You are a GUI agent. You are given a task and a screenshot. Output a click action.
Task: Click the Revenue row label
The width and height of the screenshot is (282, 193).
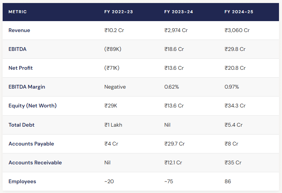[x=19, y=30]
